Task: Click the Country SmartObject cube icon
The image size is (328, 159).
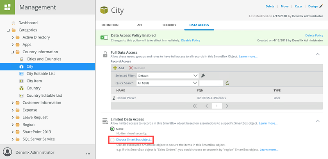Action: (21, 88)
